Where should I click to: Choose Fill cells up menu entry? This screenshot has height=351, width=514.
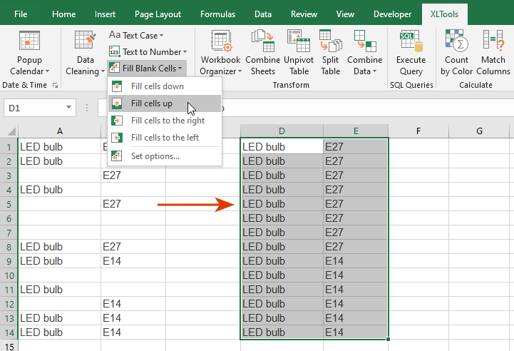[x=165, y=103]
